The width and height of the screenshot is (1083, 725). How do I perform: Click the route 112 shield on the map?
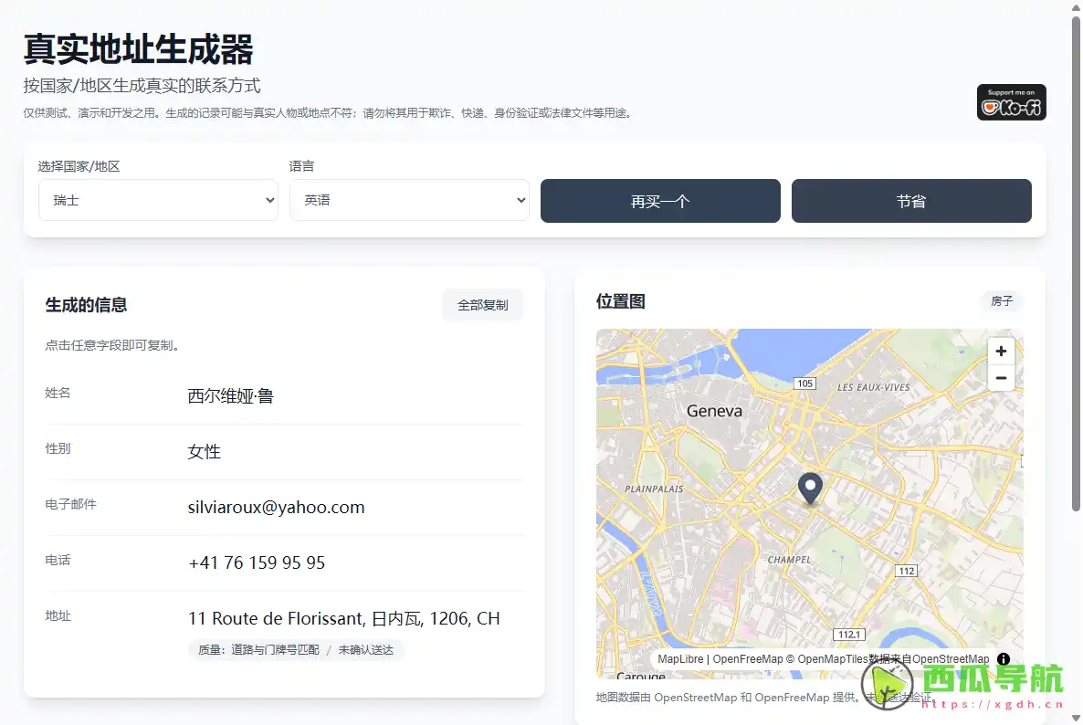click(x=907, y=571)
